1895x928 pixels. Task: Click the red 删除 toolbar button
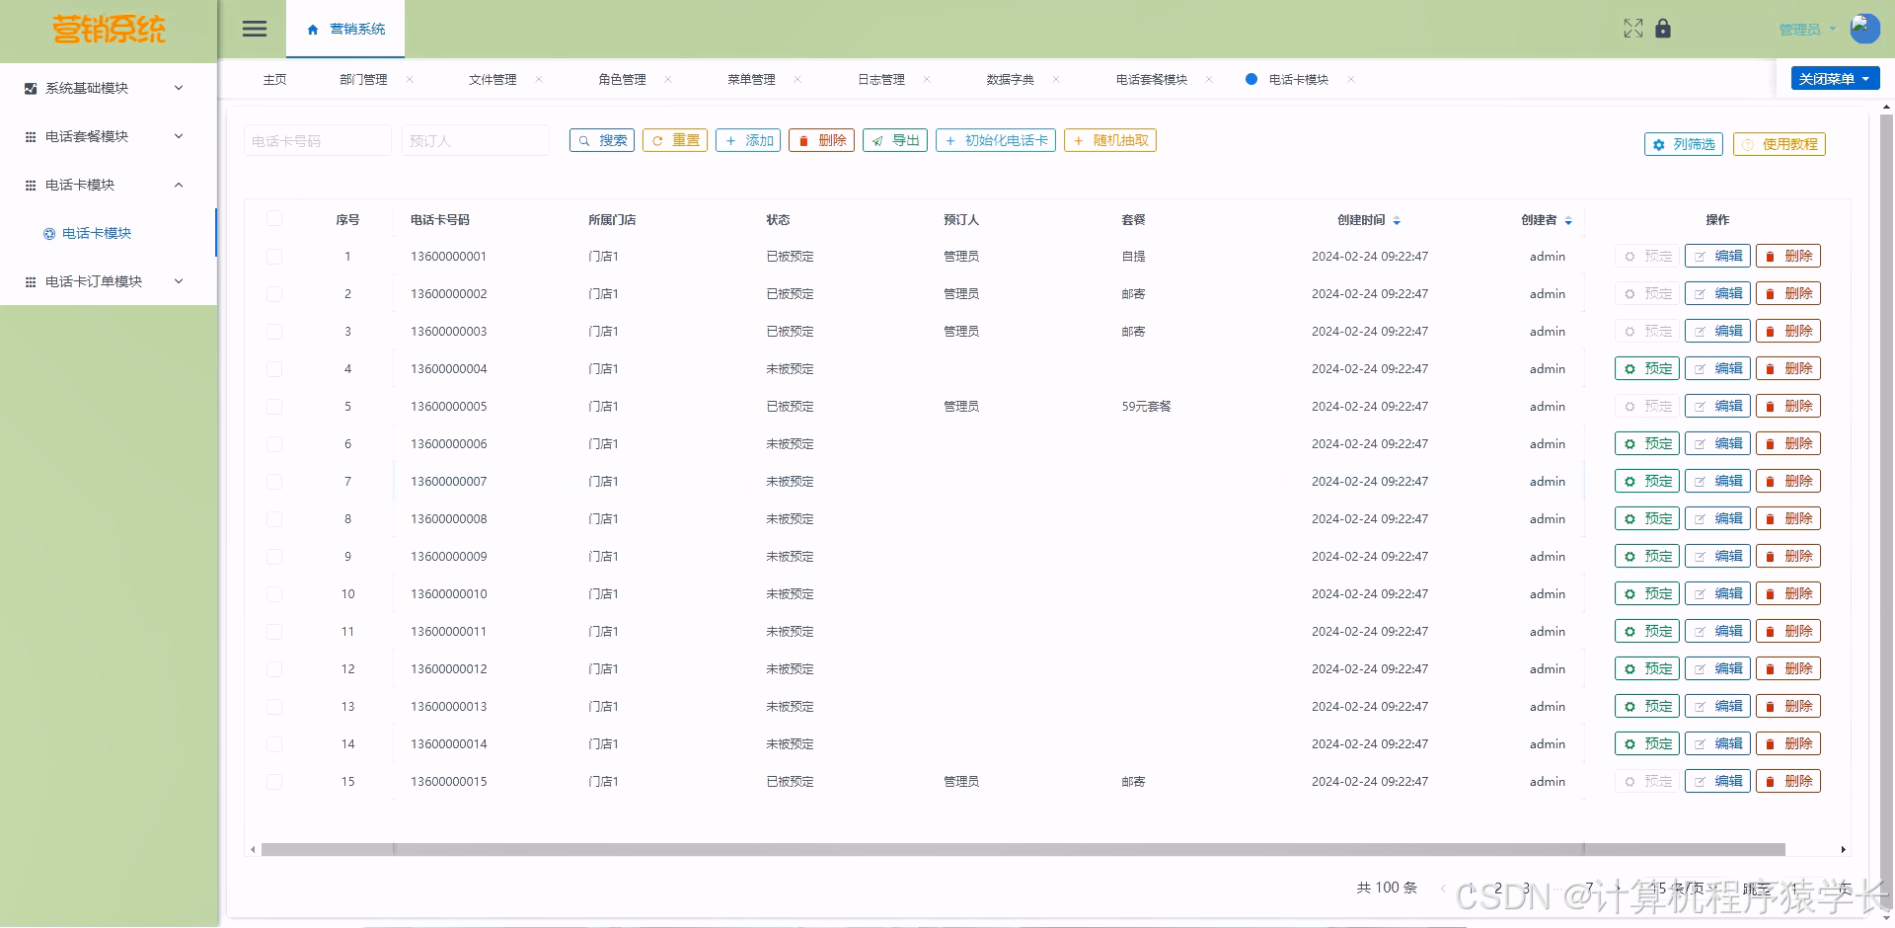coord(821,140)
